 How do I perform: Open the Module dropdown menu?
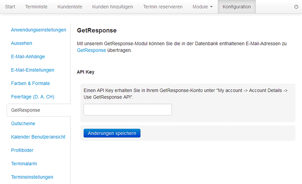coord(203,7)
